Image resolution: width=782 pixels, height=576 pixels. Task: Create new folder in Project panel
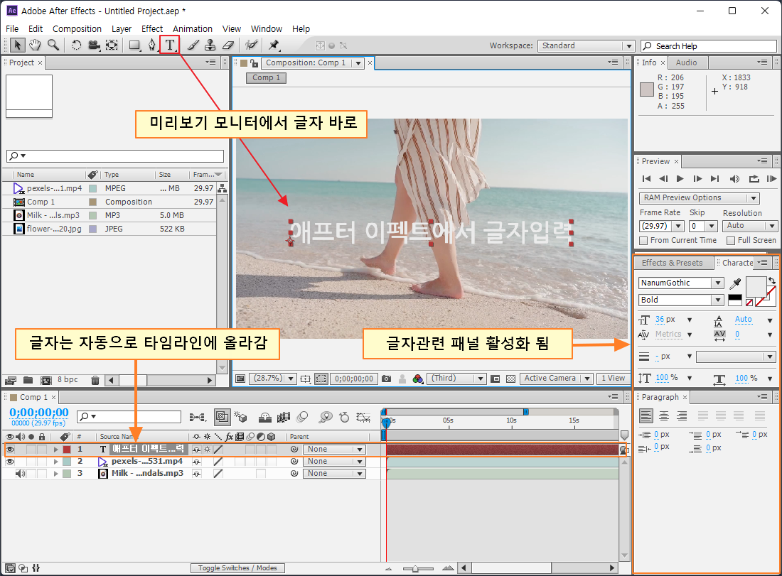pyautogui.click(x=28, y=380)
